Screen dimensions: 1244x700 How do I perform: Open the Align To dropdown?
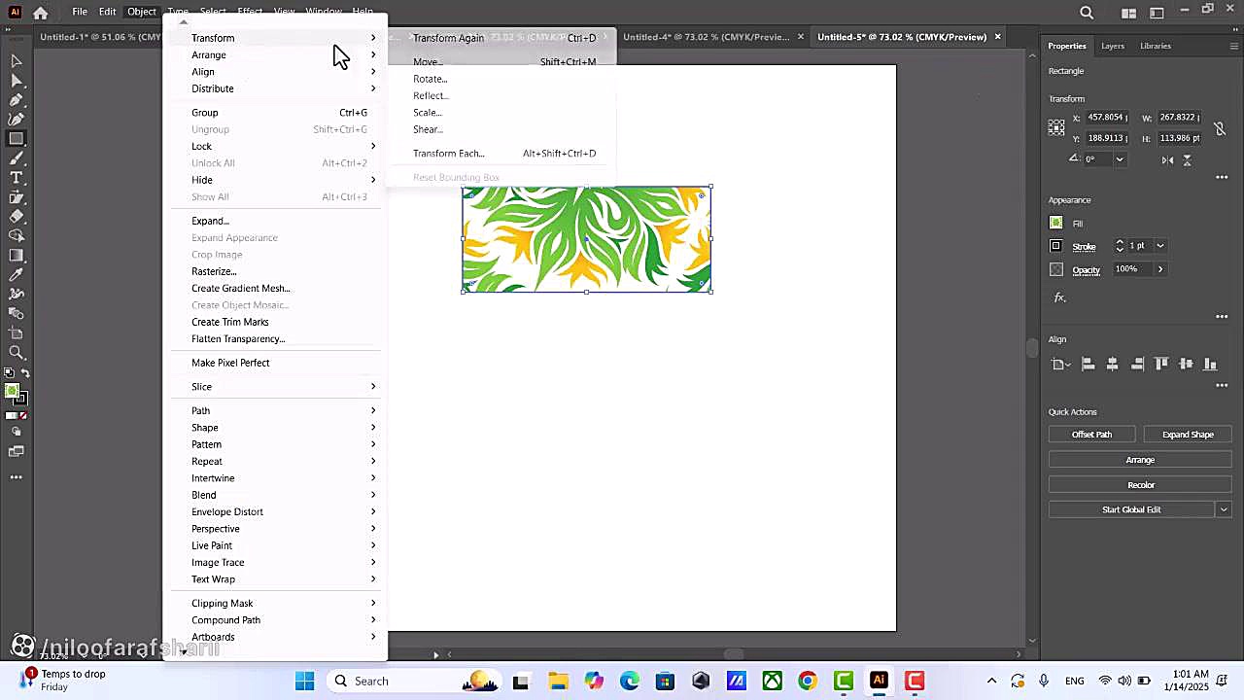[x=1060, y=365]
